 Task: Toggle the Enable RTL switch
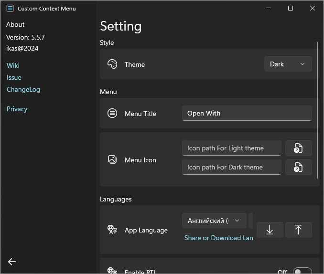(302, 271)
